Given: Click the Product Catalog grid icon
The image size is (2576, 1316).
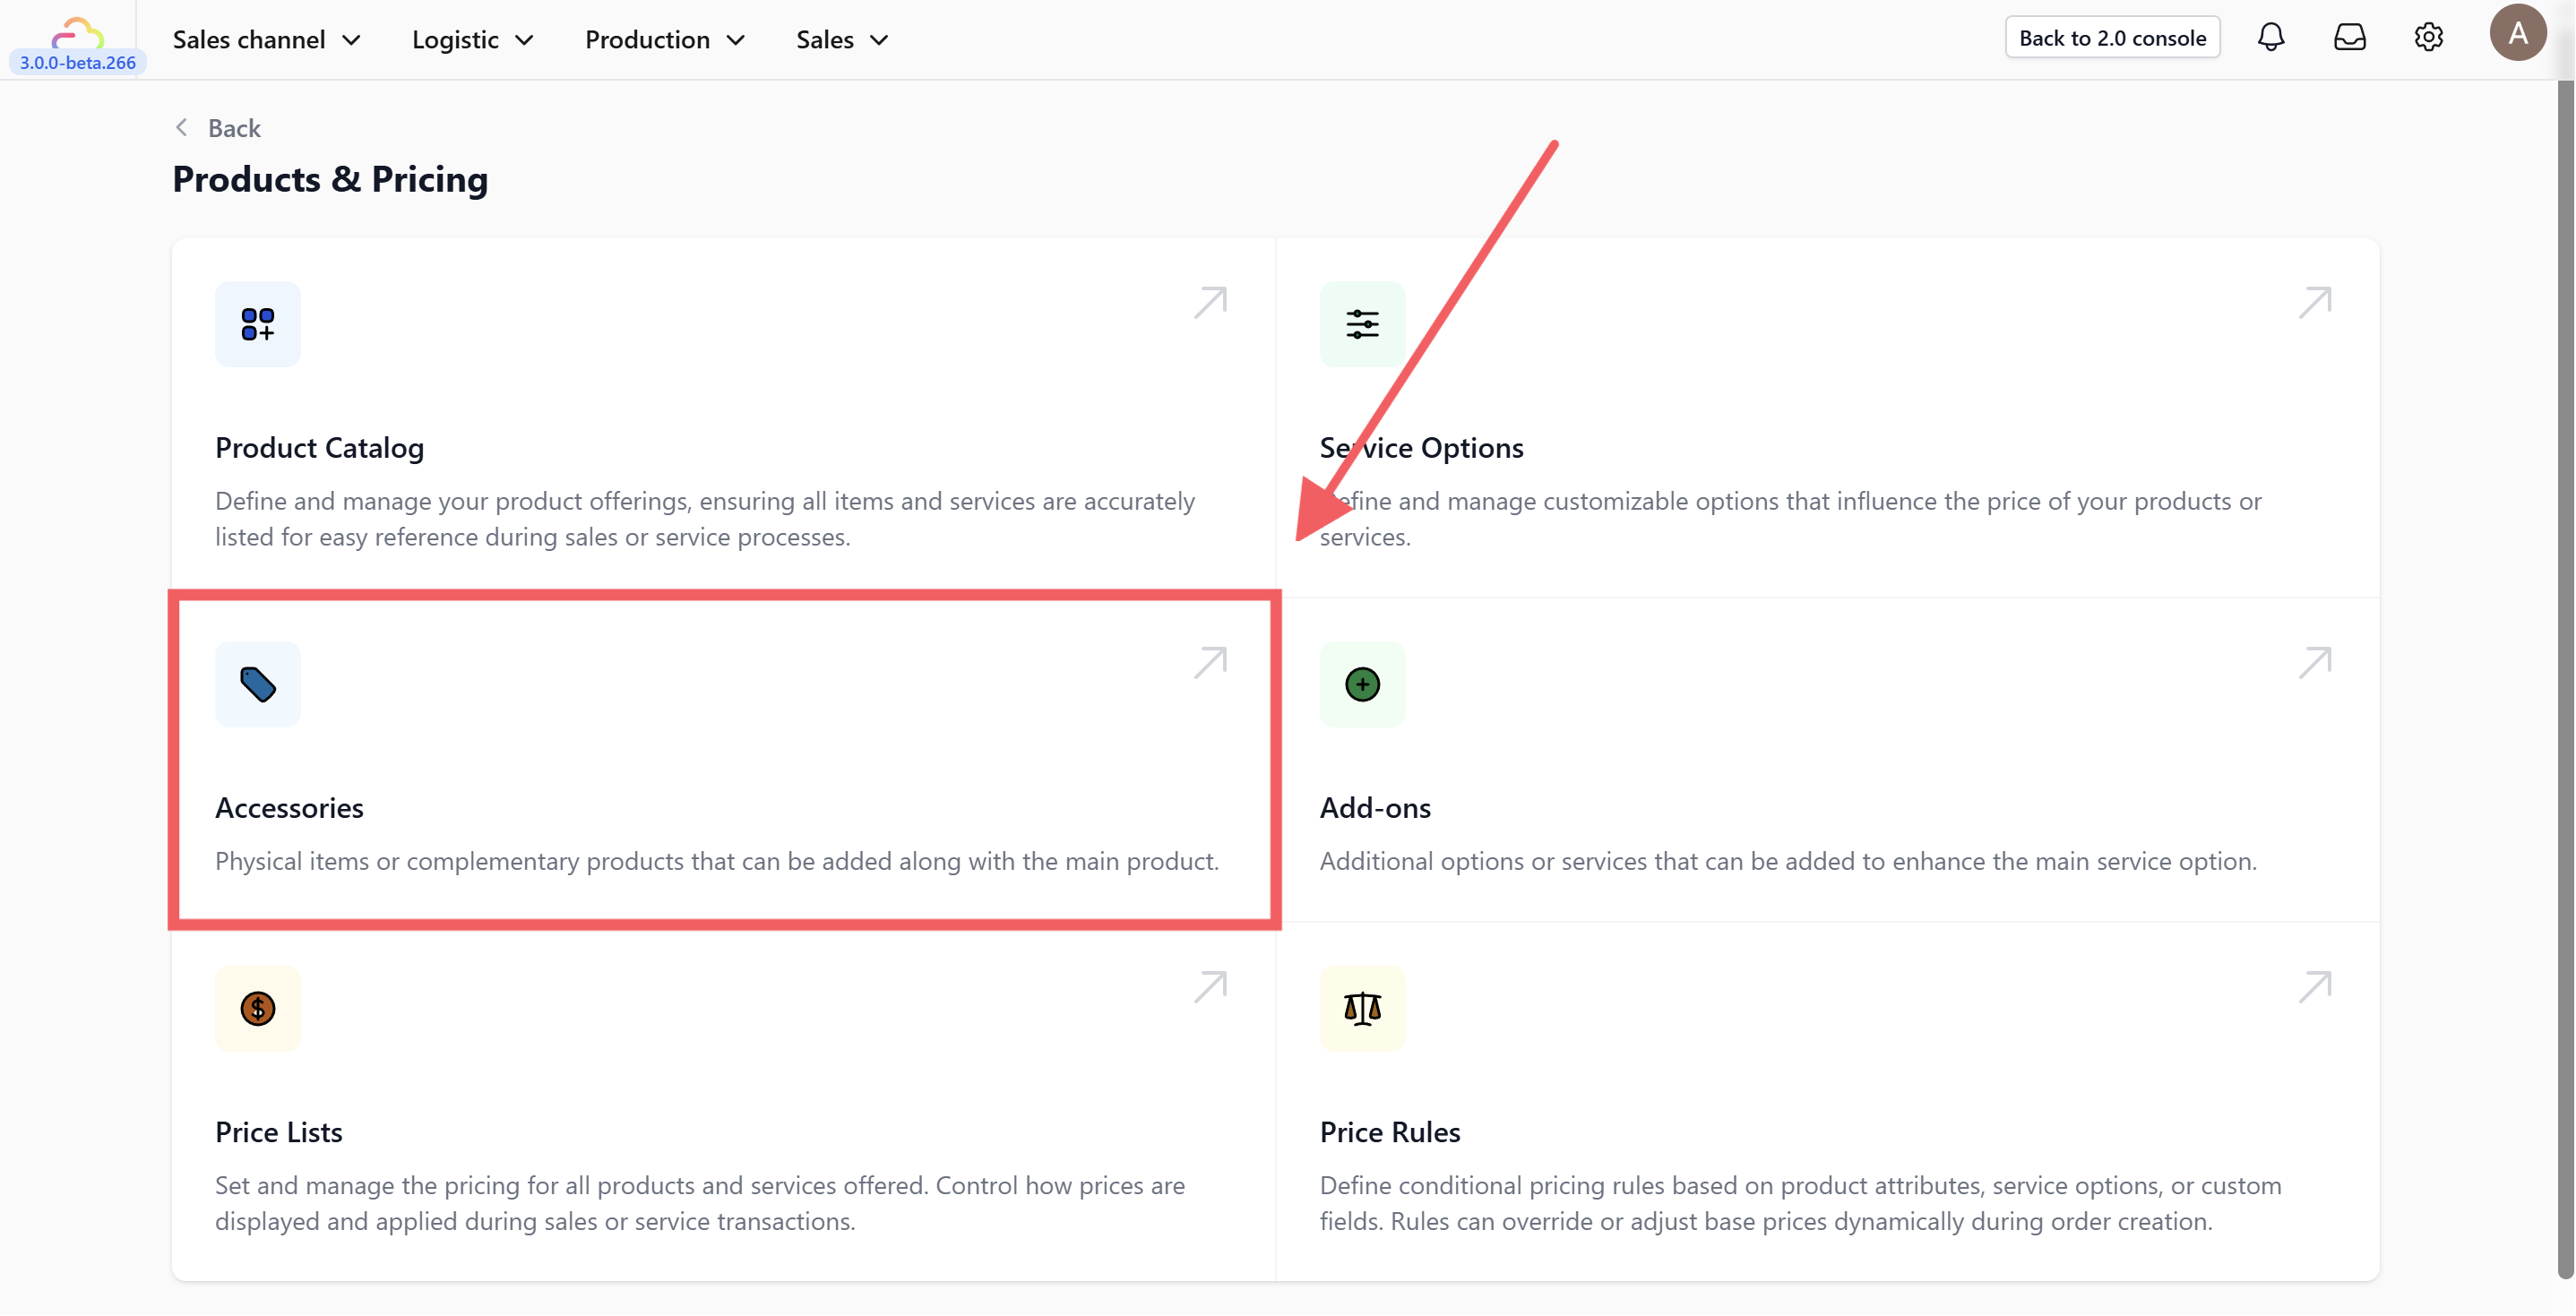Looking at the screenshot, I should click(x=257, y=324).
